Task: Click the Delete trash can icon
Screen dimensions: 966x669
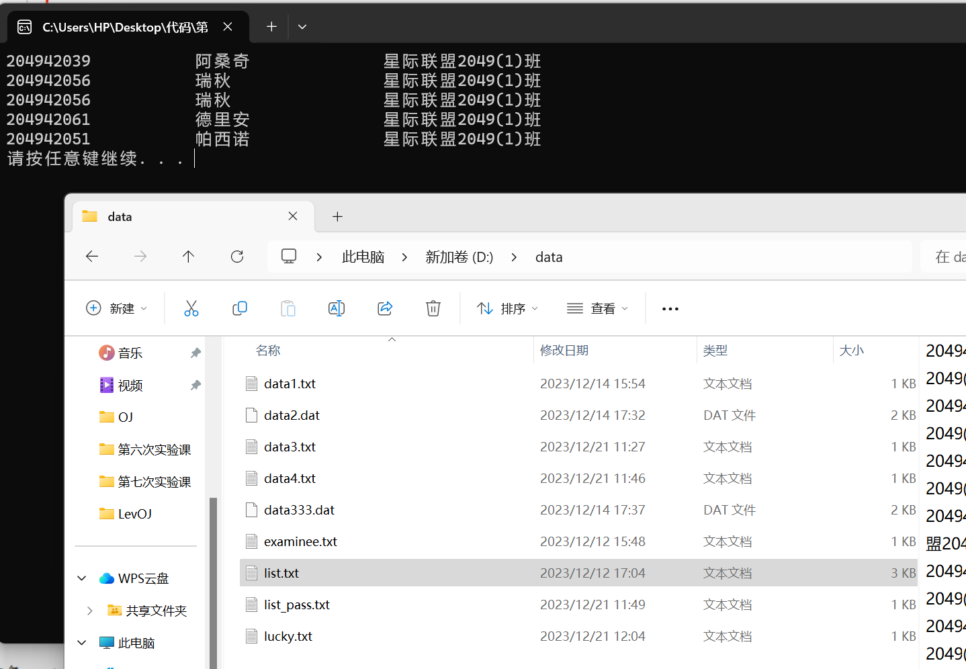Action: (433, 308)
